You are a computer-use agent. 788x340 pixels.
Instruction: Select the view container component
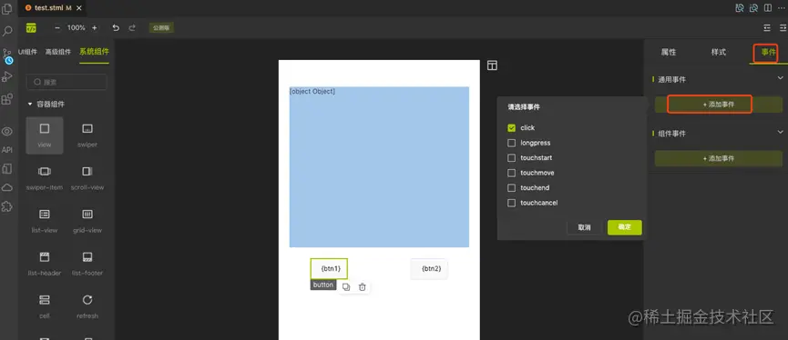(x=45, y=135)
